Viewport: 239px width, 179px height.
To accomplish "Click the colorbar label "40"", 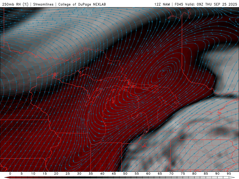I will click(x=102, y=174).
